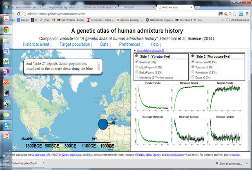Open Microsoft Excel in the taskbar
Viewport: 252px width, 170px height.
pos(6,61)
